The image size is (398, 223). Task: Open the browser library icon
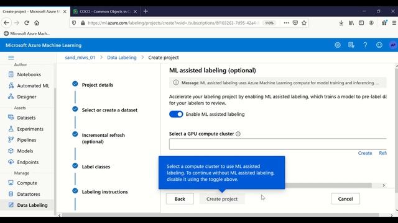point(351,23)
